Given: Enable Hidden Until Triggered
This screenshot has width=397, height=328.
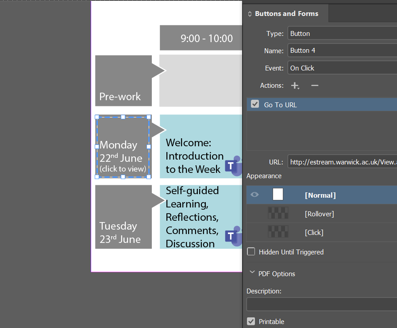Looking at the screenshot, I should click(x=251, y=251).
